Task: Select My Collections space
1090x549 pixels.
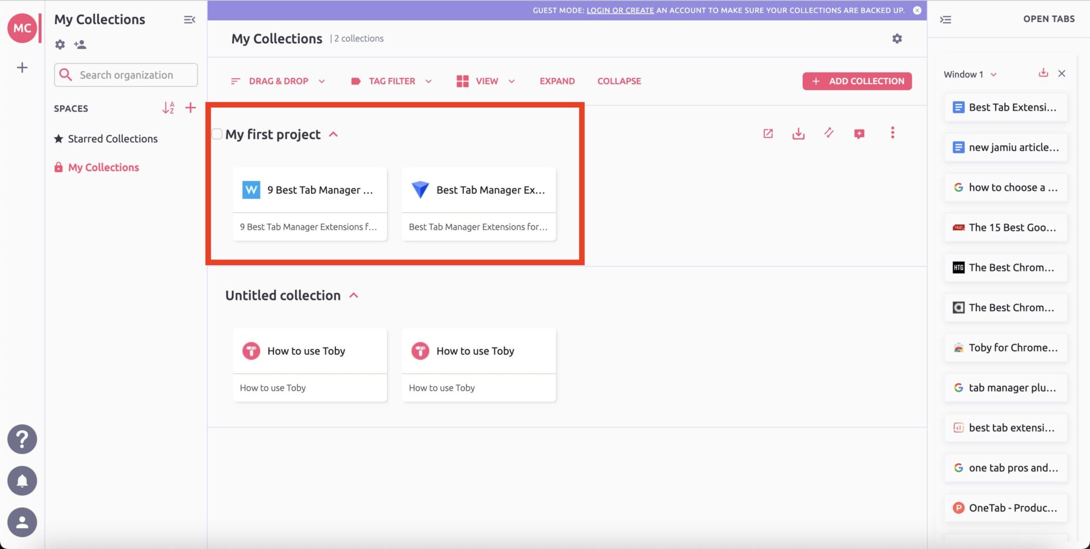Action: point(97,167)
